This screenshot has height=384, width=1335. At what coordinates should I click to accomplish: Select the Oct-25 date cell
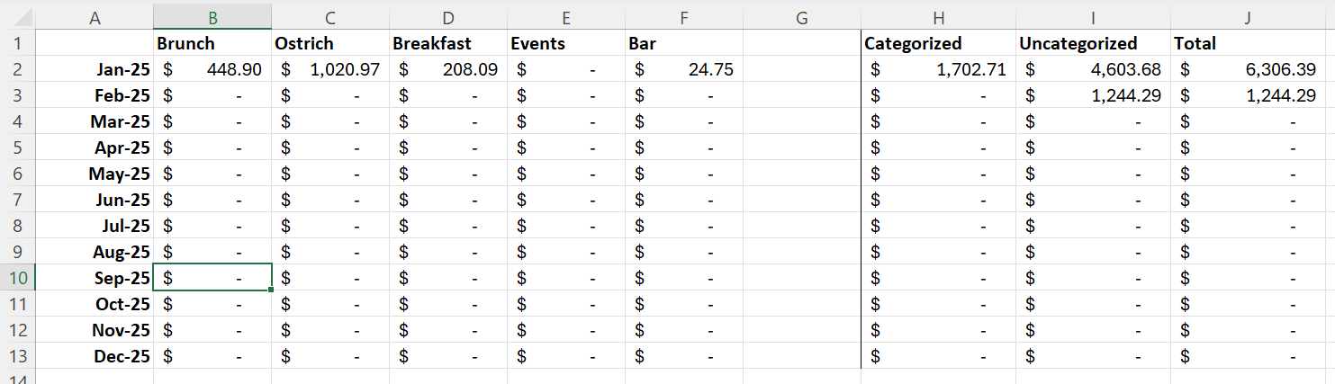click(x=95, y=304)
